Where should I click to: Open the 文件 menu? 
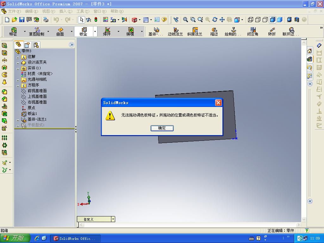click(x=14, y=11)
